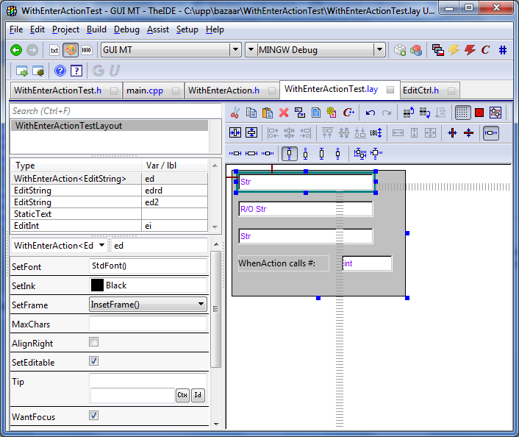
Task: Click the Black SetInk color swatch
Action: pyautogui.click(x=97, y=285)
